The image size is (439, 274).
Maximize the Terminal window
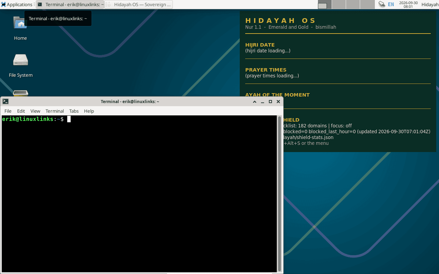tap(270, 101)
